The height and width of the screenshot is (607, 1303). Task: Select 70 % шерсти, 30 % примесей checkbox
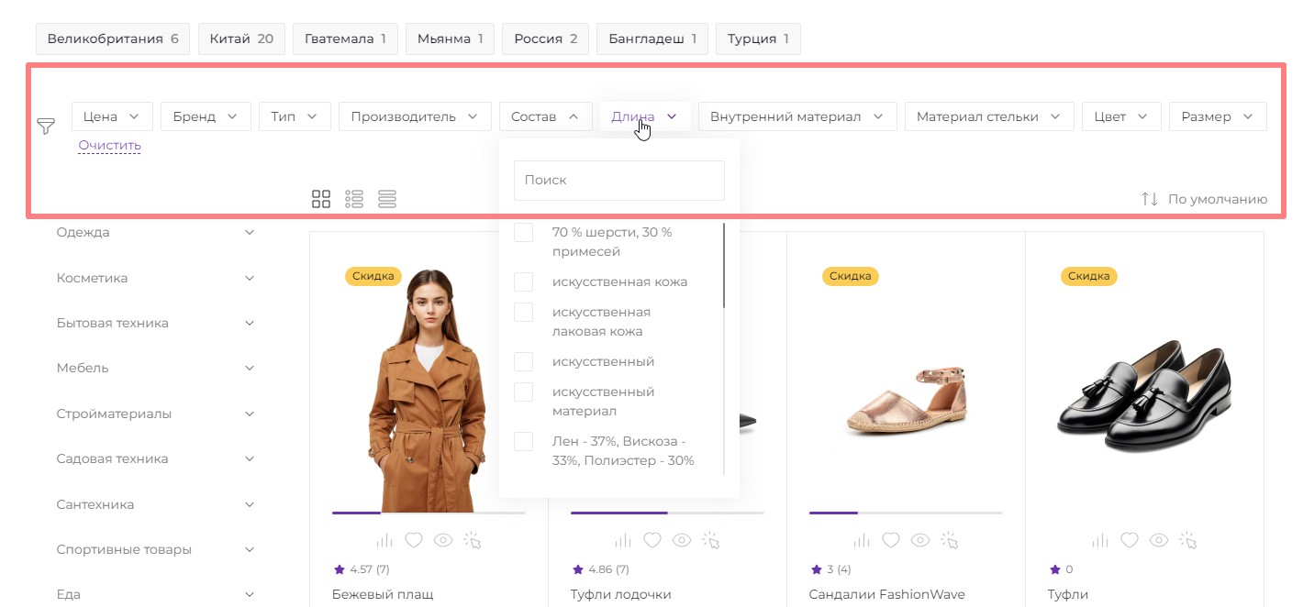coord(523,233)
